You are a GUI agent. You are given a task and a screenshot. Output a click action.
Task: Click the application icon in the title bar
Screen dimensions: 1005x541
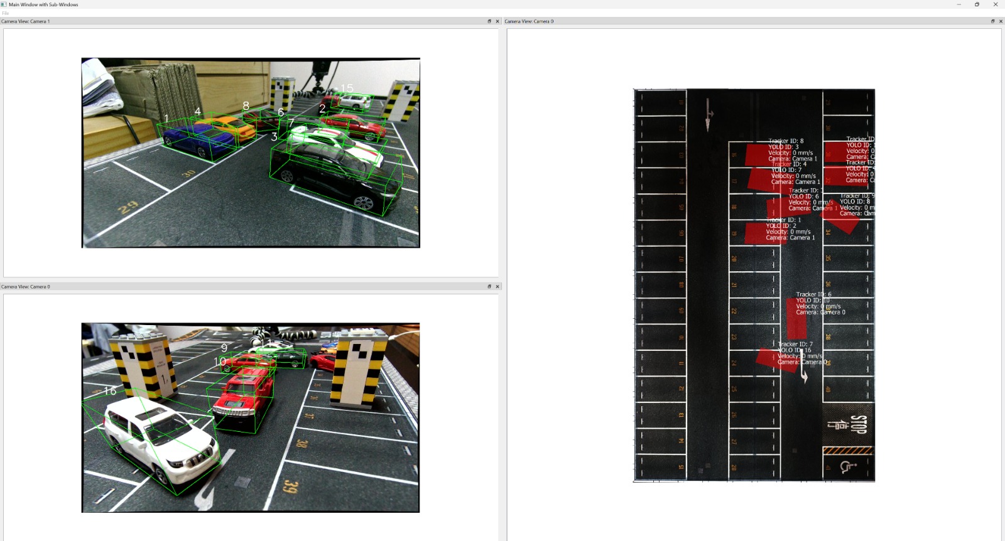click(x=4, y=4)
